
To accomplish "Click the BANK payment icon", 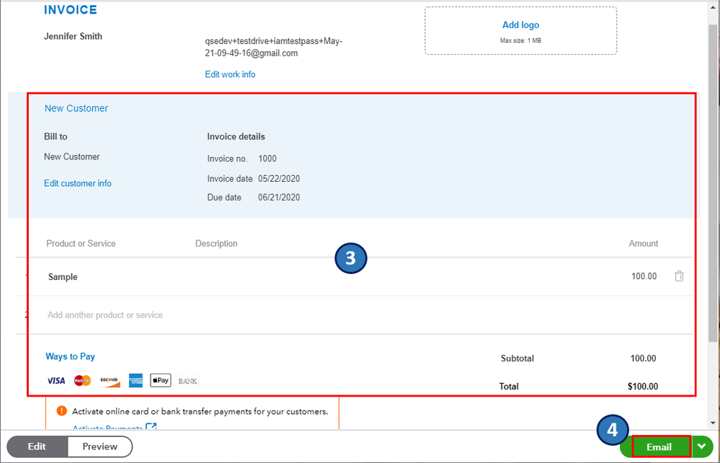I will [x=187, y=381].
